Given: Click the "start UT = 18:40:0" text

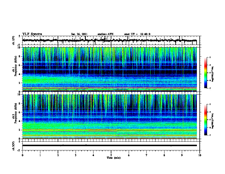Looking at the screenshot, I should tap(137, 34).
